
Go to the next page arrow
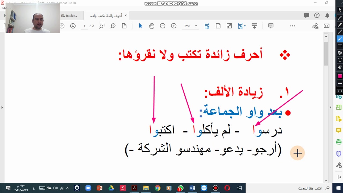73,26
